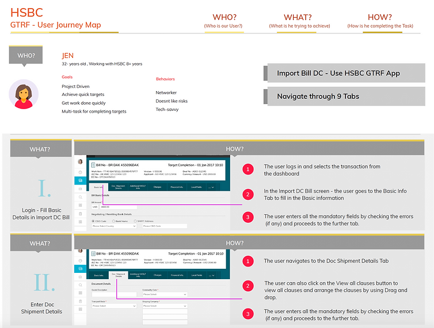Click search magnifier in section I sidebar
The width and height of the screenshot is (434, 328).
(x=80, y=197)
